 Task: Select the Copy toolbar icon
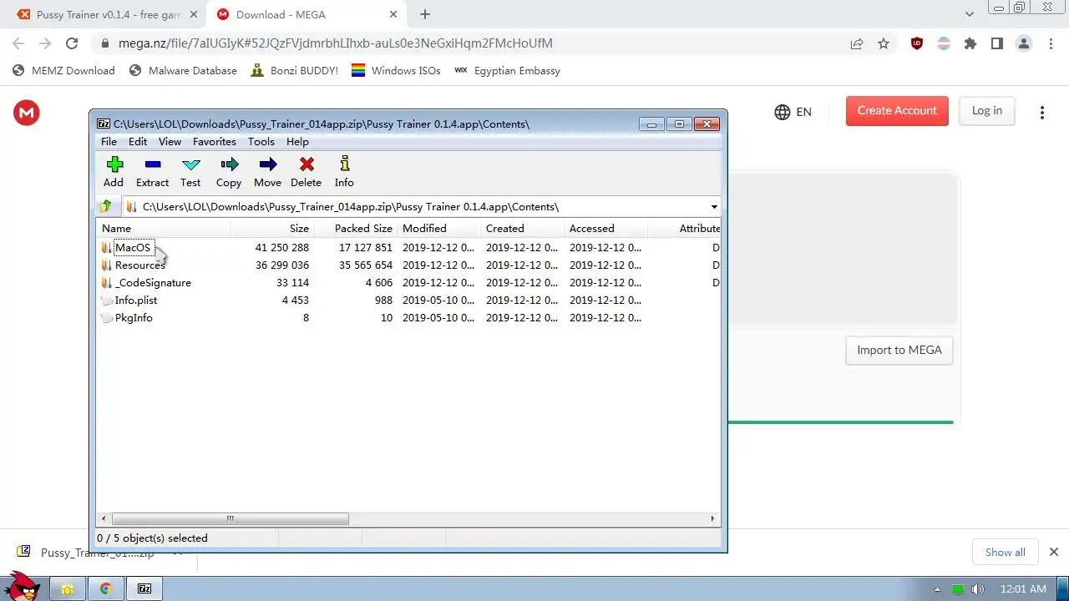(x=229, y=172)
